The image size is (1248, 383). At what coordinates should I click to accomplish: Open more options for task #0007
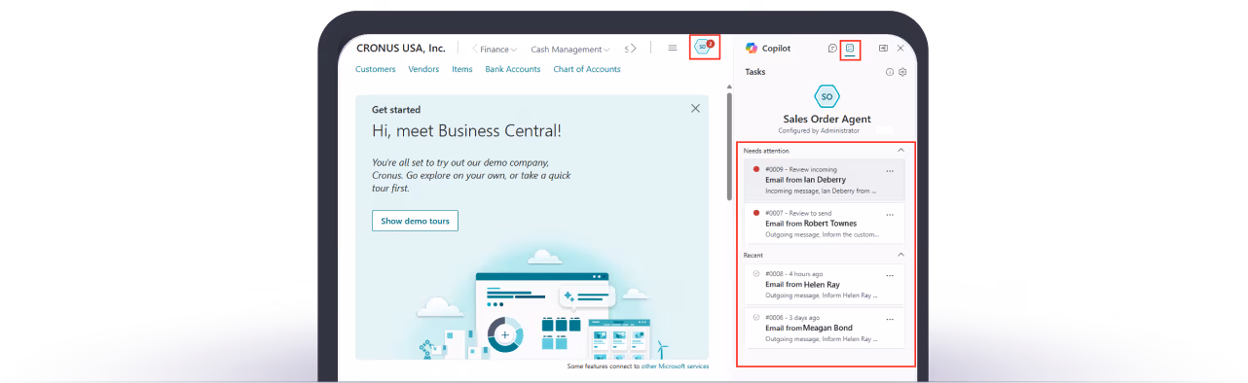point(890,214)
